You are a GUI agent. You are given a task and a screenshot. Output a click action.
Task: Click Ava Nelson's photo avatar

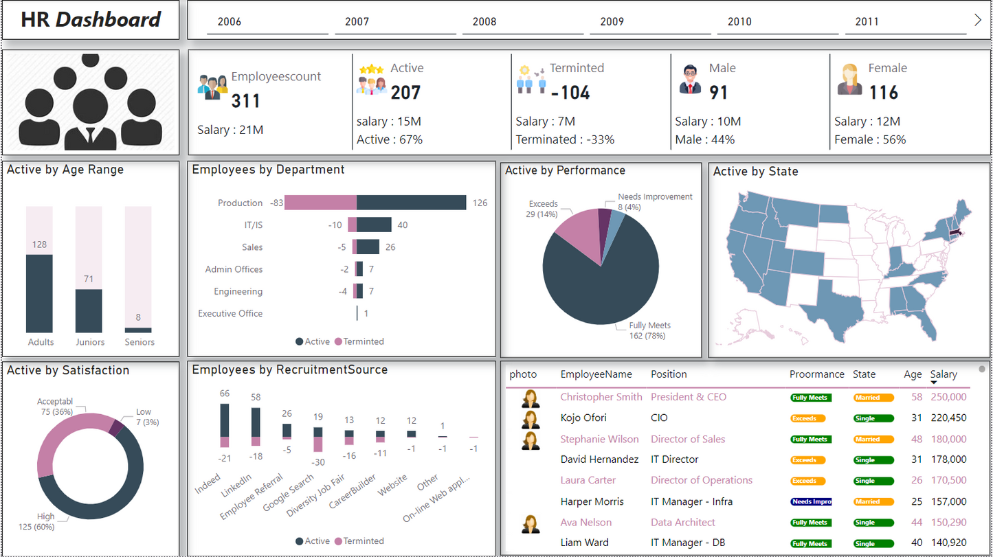[x=530, y=523]
